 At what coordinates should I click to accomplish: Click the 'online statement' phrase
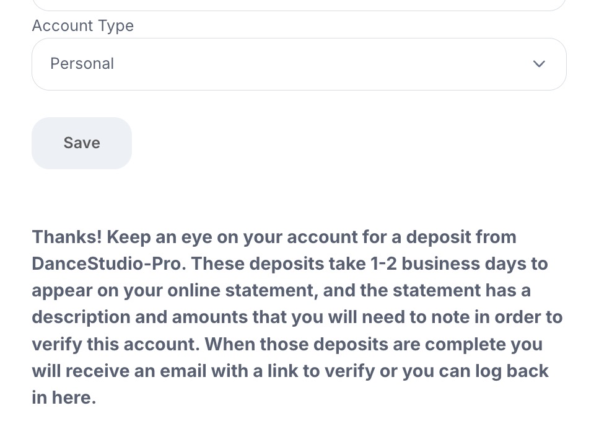click(243, 291)
